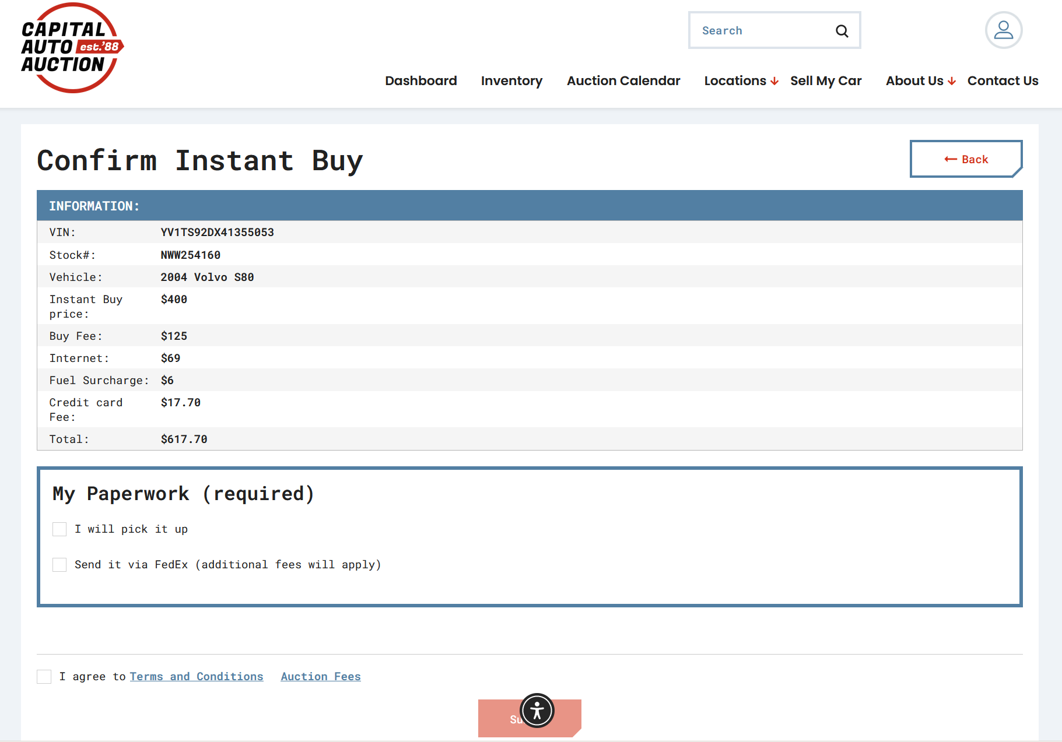Open the accessibility options widget
Viewport: 1062px width, 742px height.
537,711
